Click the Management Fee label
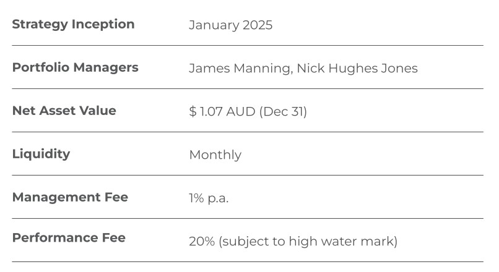 (70, 197)
